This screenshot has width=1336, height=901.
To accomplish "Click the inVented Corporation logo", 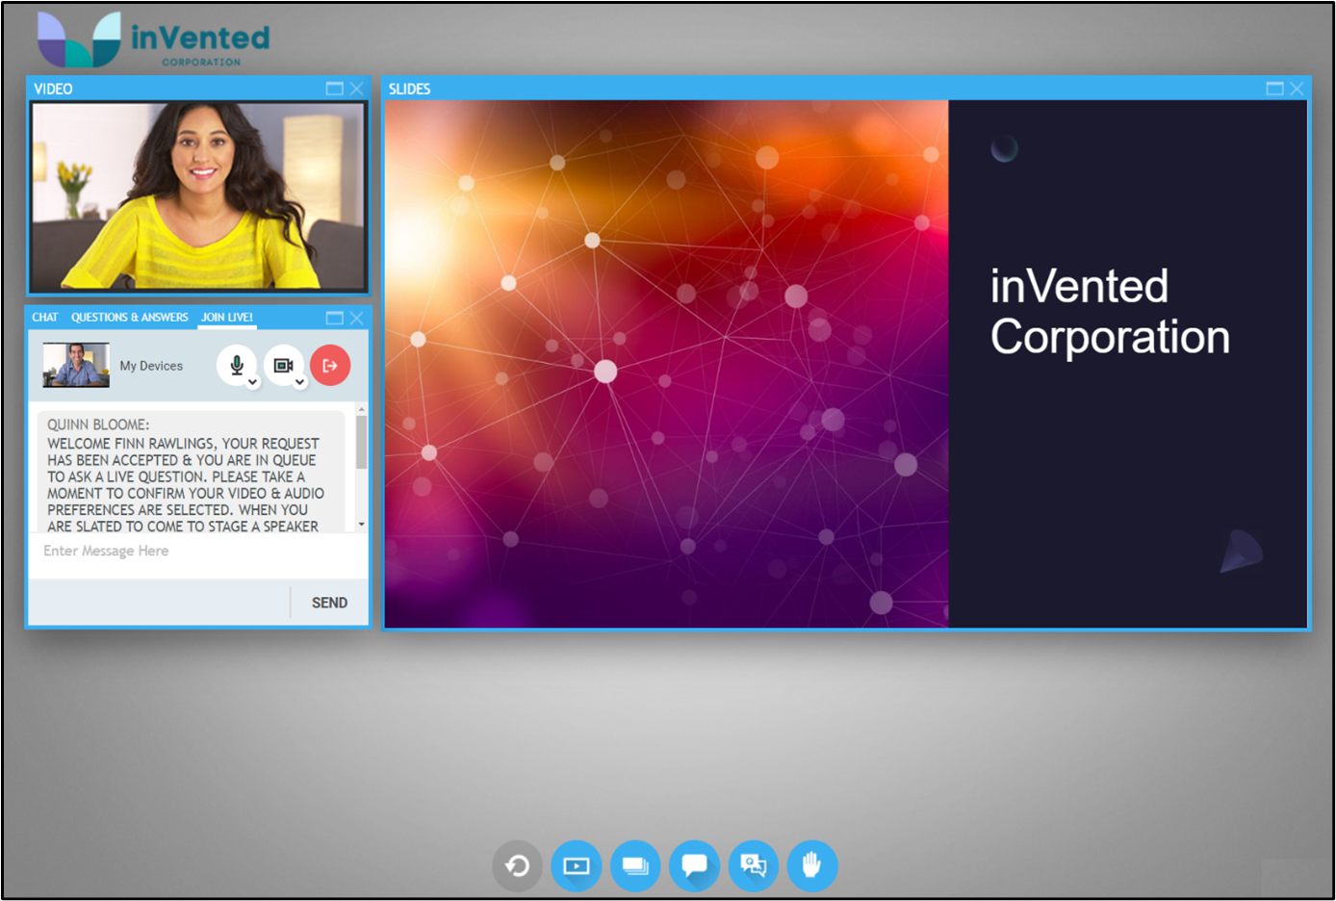I will (154, 39).
